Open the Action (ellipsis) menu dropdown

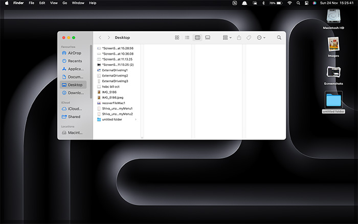(x=261, y=37)
